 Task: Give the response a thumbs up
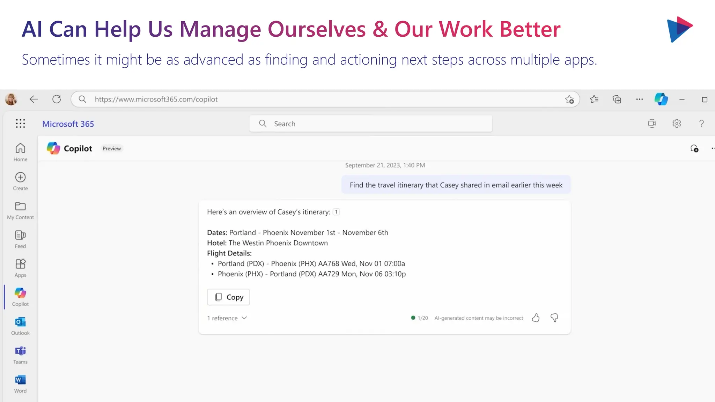(536, 318)
